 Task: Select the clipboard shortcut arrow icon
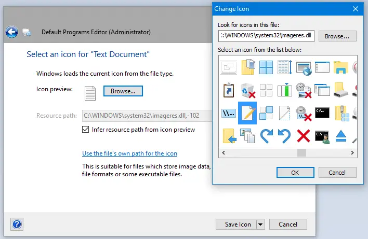pos(229,90)
